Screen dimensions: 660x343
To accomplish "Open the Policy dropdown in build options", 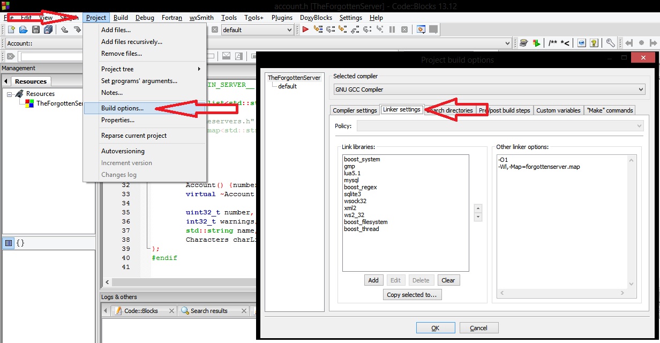I will click(x=500, y=126).
